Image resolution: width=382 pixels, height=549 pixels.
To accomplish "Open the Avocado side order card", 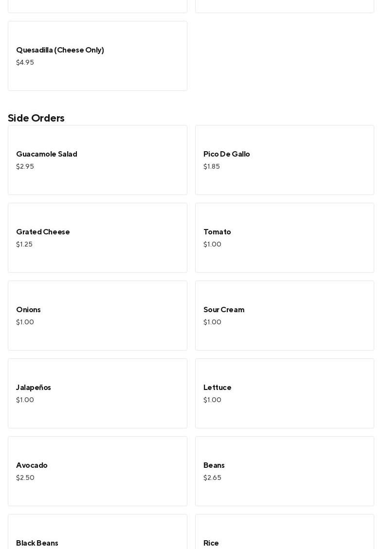I will click(x=97, y=471).
